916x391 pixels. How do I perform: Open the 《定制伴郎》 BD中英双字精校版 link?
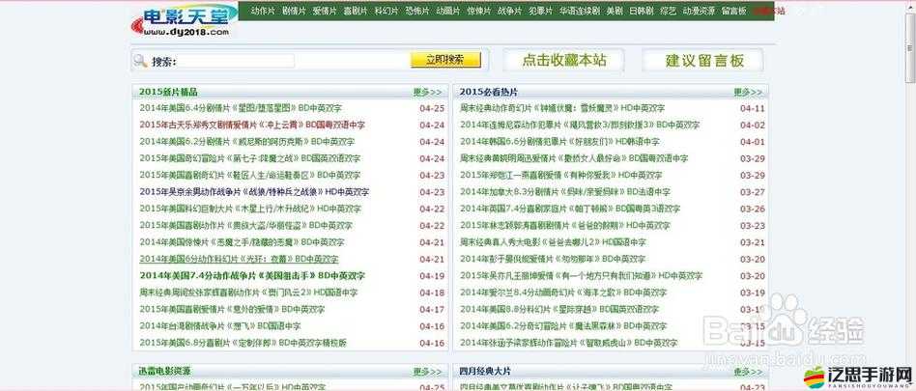pos(243,343)
